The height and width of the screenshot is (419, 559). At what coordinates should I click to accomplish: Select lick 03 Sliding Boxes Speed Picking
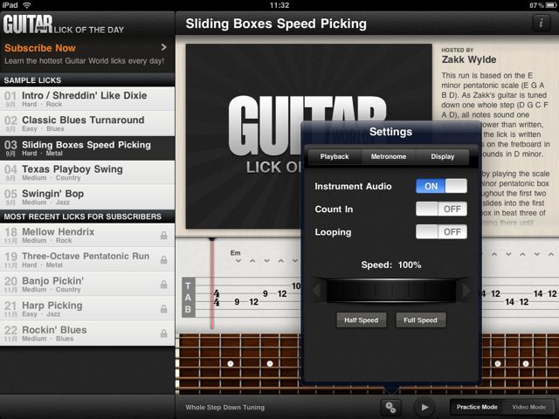tap(87, 148)
